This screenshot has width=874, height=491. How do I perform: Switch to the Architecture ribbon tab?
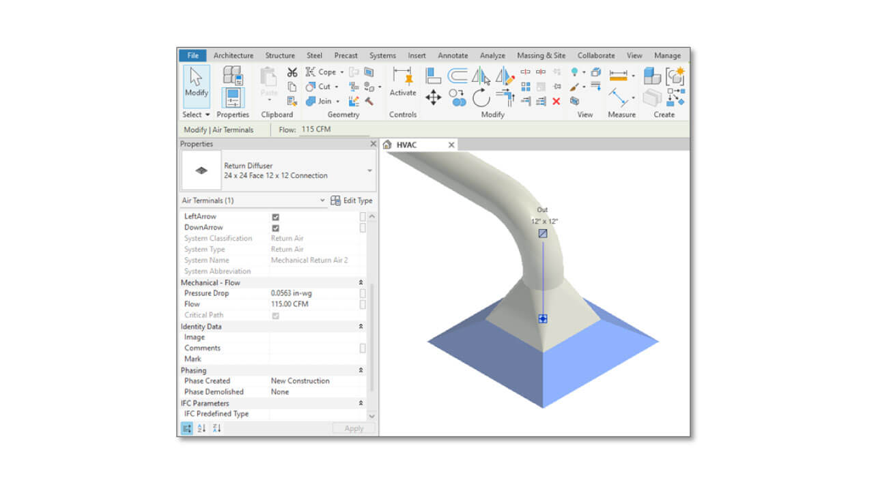234,55
